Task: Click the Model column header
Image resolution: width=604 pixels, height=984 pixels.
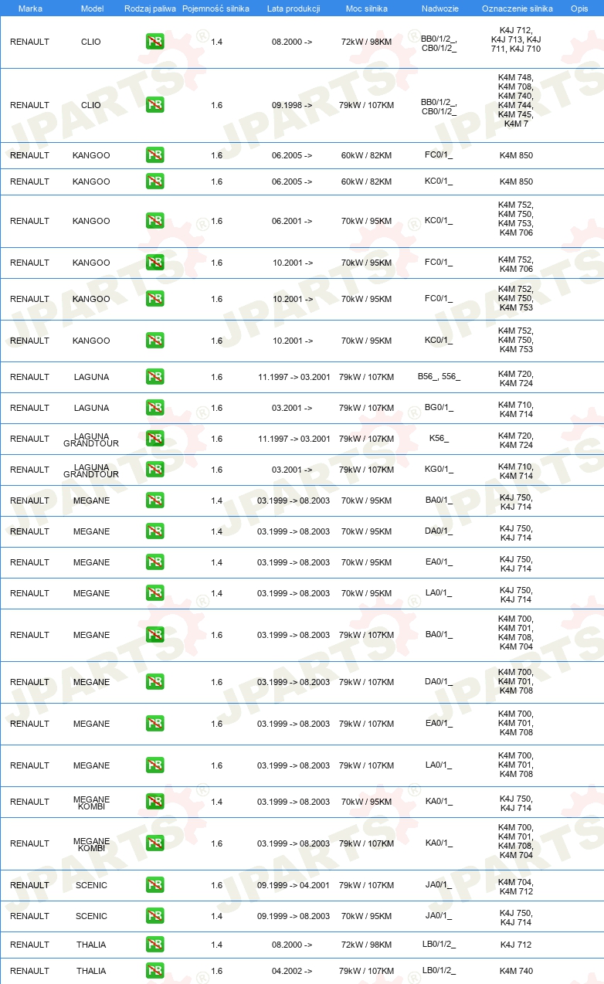Action: point(92,8)
